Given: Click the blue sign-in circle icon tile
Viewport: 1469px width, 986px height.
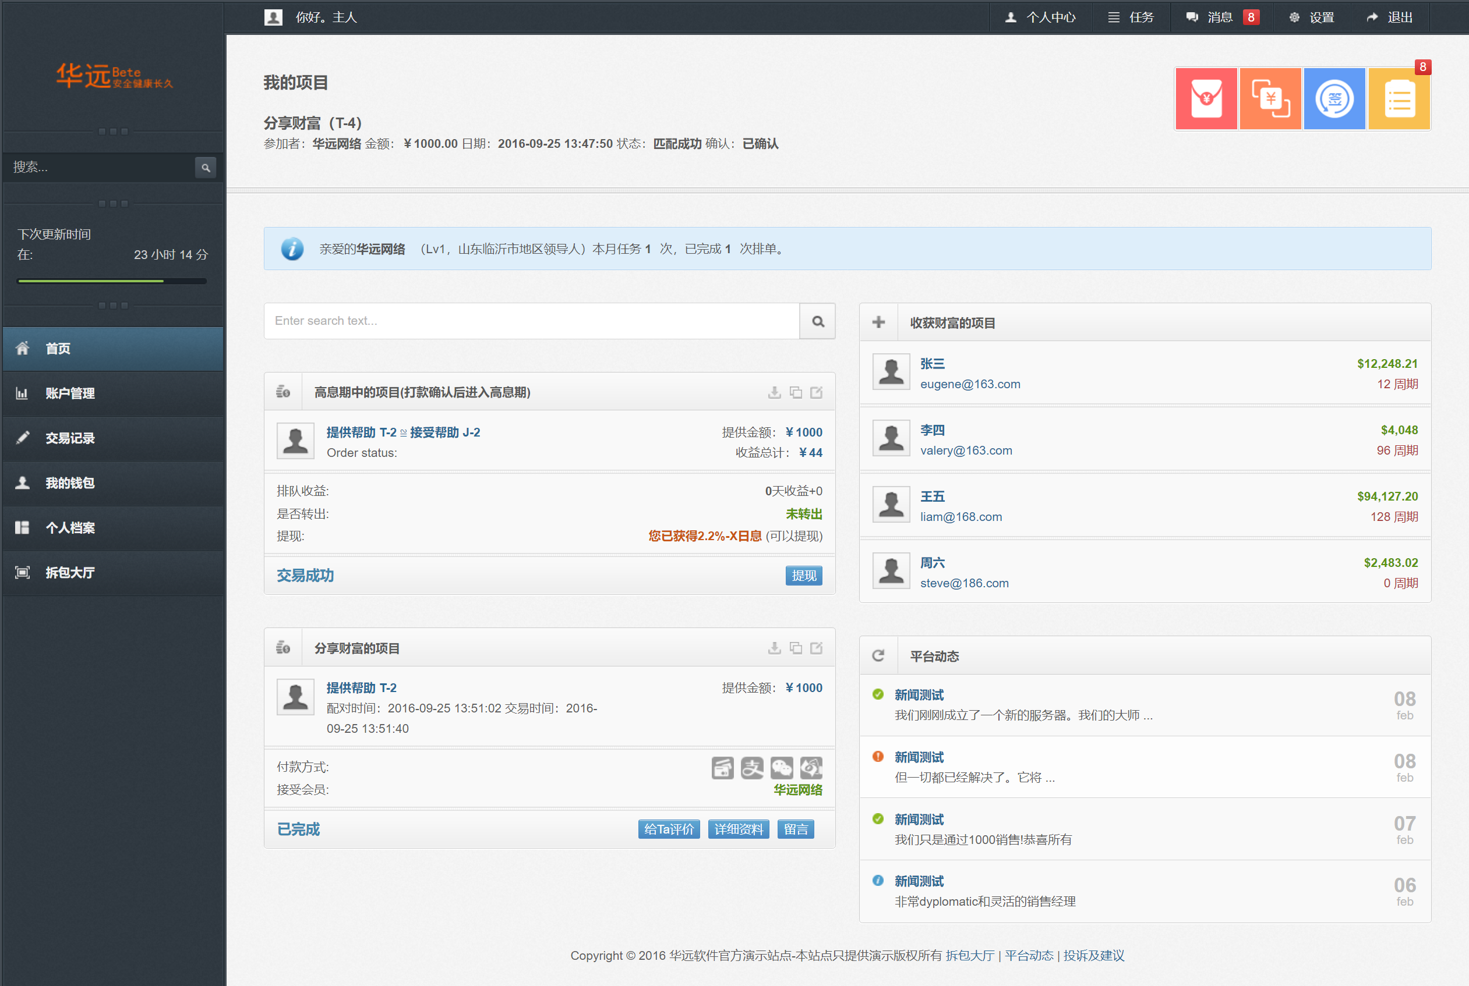Looking at the screenshot, I should point(1334,99).
